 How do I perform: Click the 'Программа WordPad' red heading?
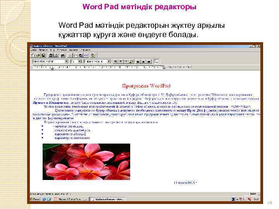point(146,86)
